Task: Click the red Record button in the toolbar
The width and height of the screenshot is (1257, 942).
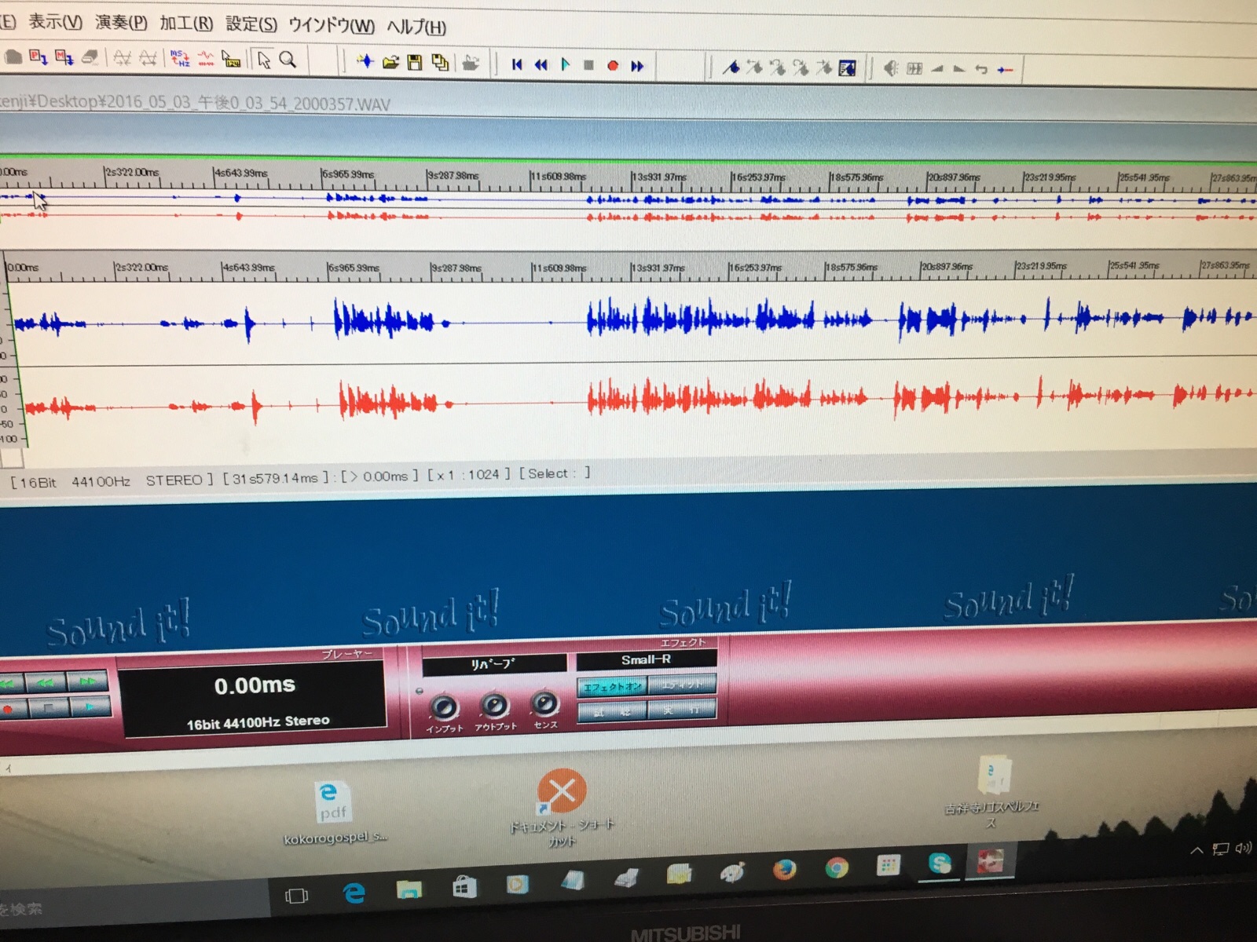Action: click(613, 66)
